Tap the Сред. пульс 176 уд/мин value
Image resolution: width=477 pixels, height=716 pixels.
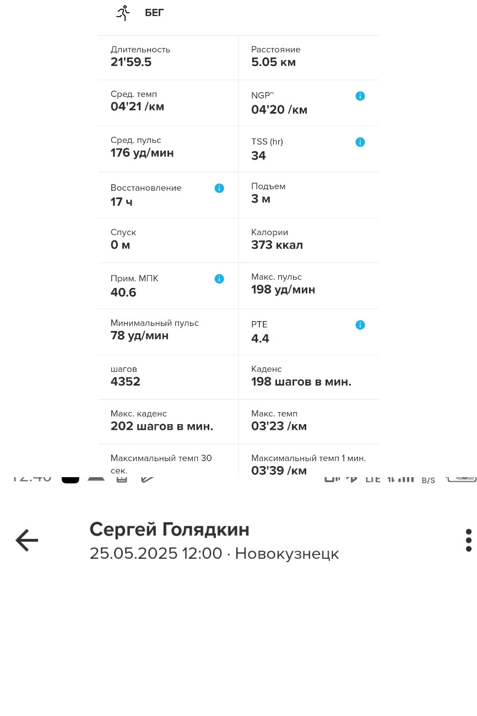pyautogui.click(x=142, y=153)
